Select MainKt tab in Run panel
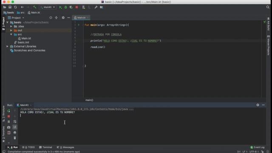Image resolution: width=272 pixels, height=153 pixels. click(24, 105)
